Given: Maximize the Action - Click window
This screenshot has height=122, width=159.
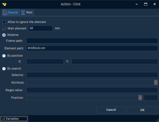Looking at the screenshot, I should pyautogui.click(x=146, y=4).
